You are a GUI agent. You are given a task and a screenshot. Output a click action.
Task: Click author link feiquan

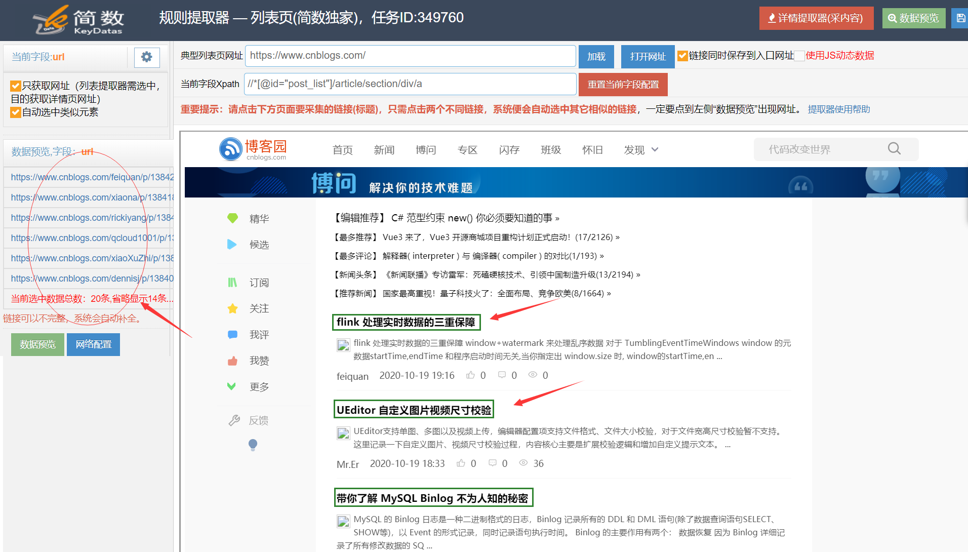[352, 376]
